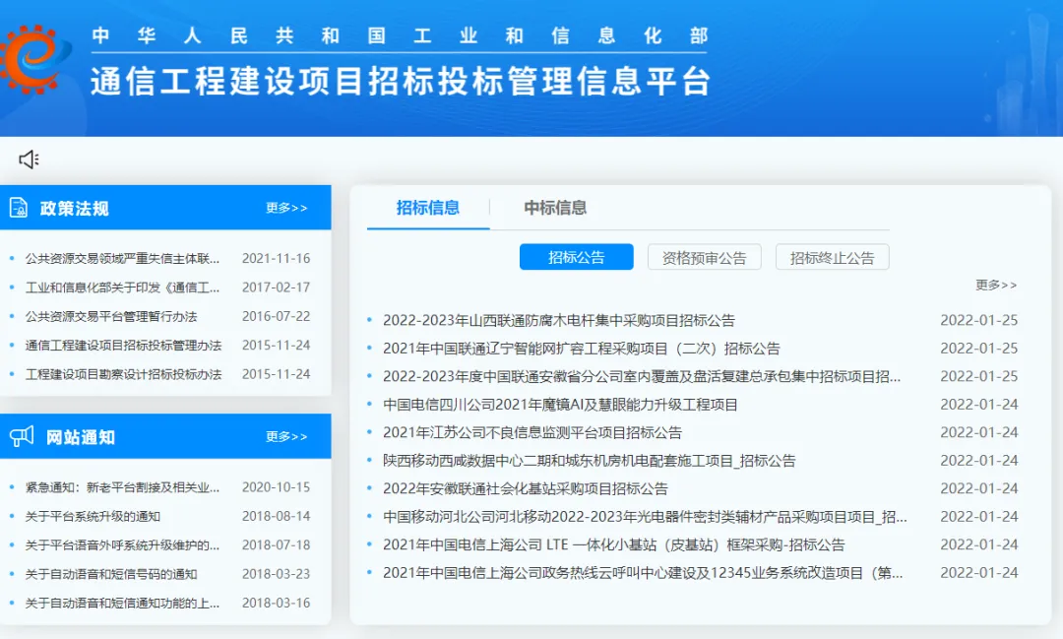
Task: Open 更多>> above the tender list
Action: tap(996, 285)
